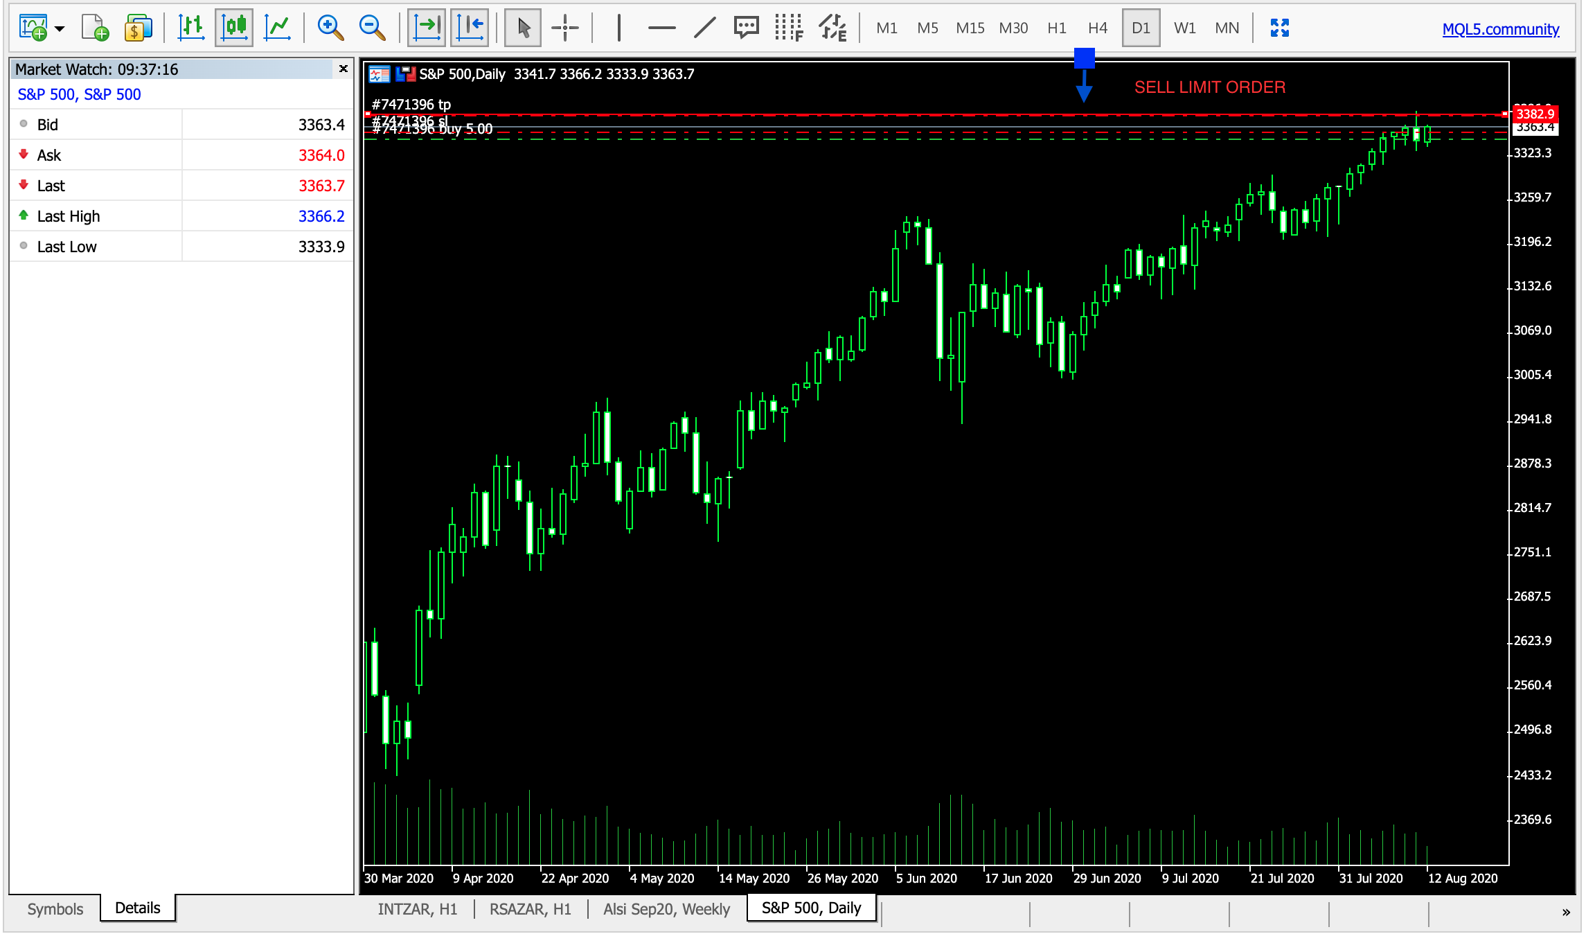The width and height of the screenshot is (1586, 934).
Task: Click the 12 Aug 2020 date label
Action: [1463, 878]
